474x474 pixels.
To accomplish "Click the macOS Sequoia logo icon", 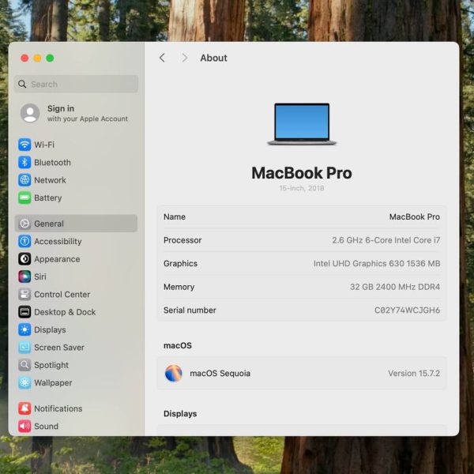I will [x=174, y=373].
